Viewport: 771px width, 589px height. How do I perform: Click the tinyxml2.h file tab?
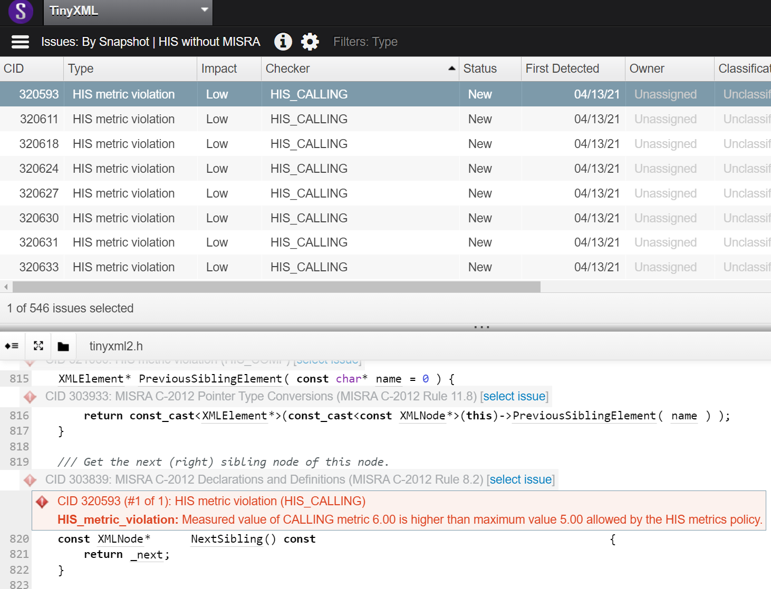(116, 346)
